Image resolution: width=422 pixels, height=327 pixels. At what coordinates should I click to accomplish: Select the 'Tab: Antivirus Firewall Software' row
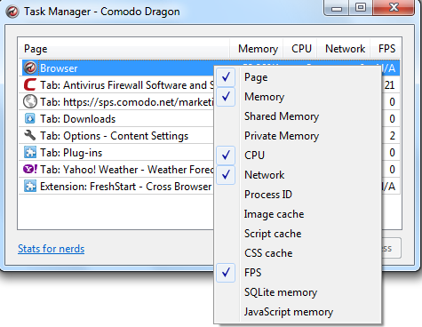pyautogui.click(x=116, y=85)
